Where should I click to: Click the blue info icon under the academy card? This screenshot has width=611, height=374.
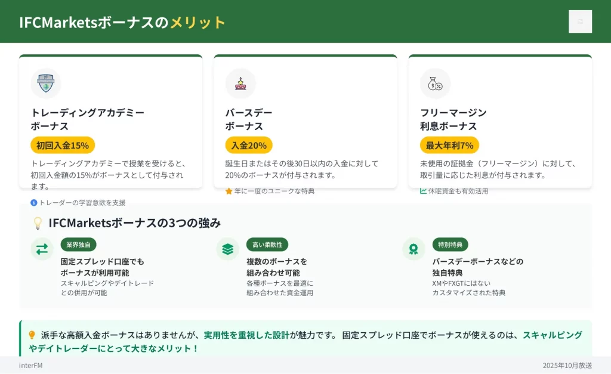coord(34,203)
